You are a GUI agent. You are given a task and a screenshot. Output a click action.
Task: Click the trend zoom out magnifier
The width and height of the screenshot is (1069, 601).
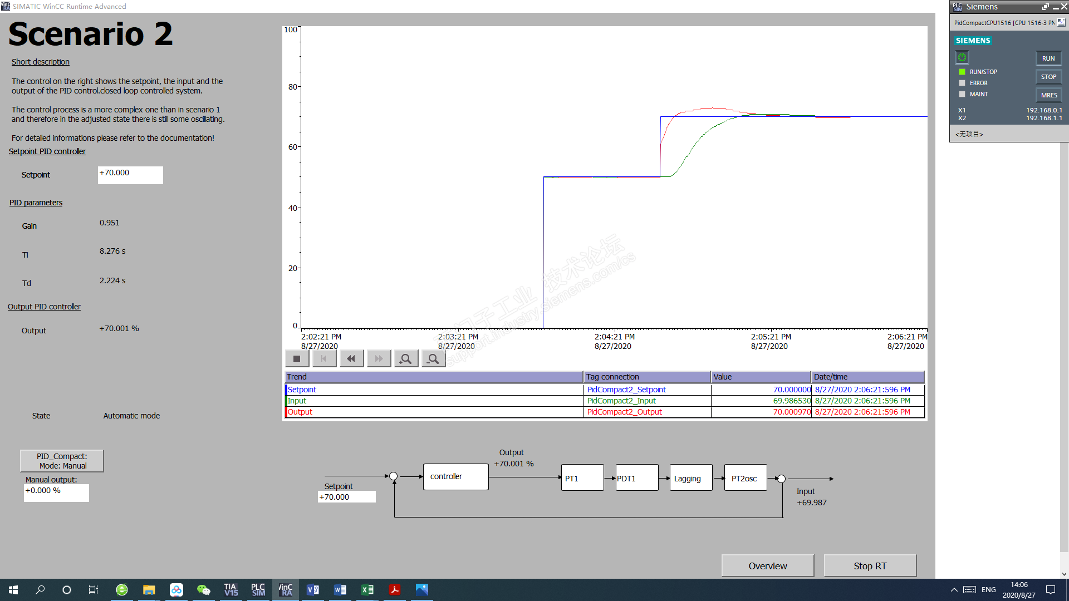click(433, 359)
